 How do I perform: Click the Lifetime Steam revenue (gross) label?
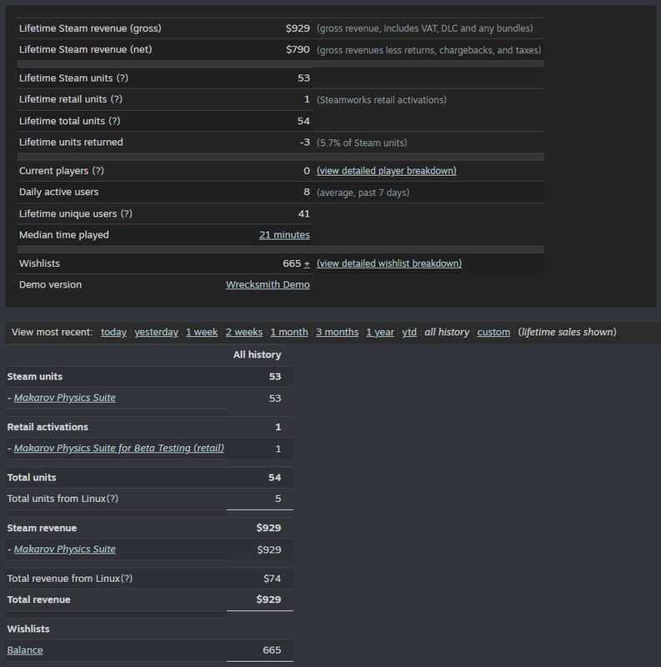click(x=90, y=28)
